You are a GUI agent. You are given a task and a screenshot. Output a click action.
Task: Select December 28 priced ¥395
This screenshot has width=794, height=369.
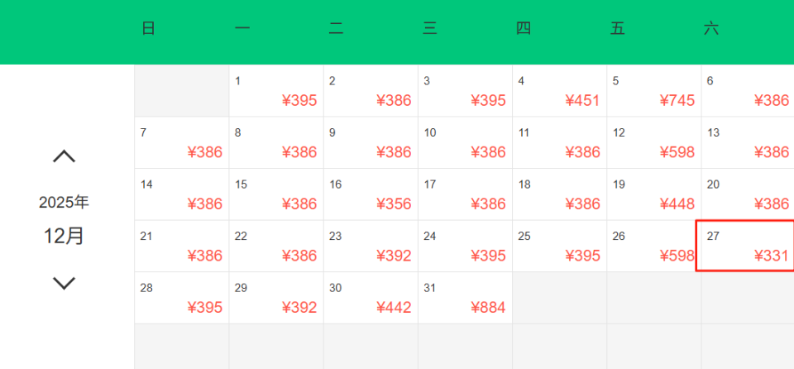[182, 298]
